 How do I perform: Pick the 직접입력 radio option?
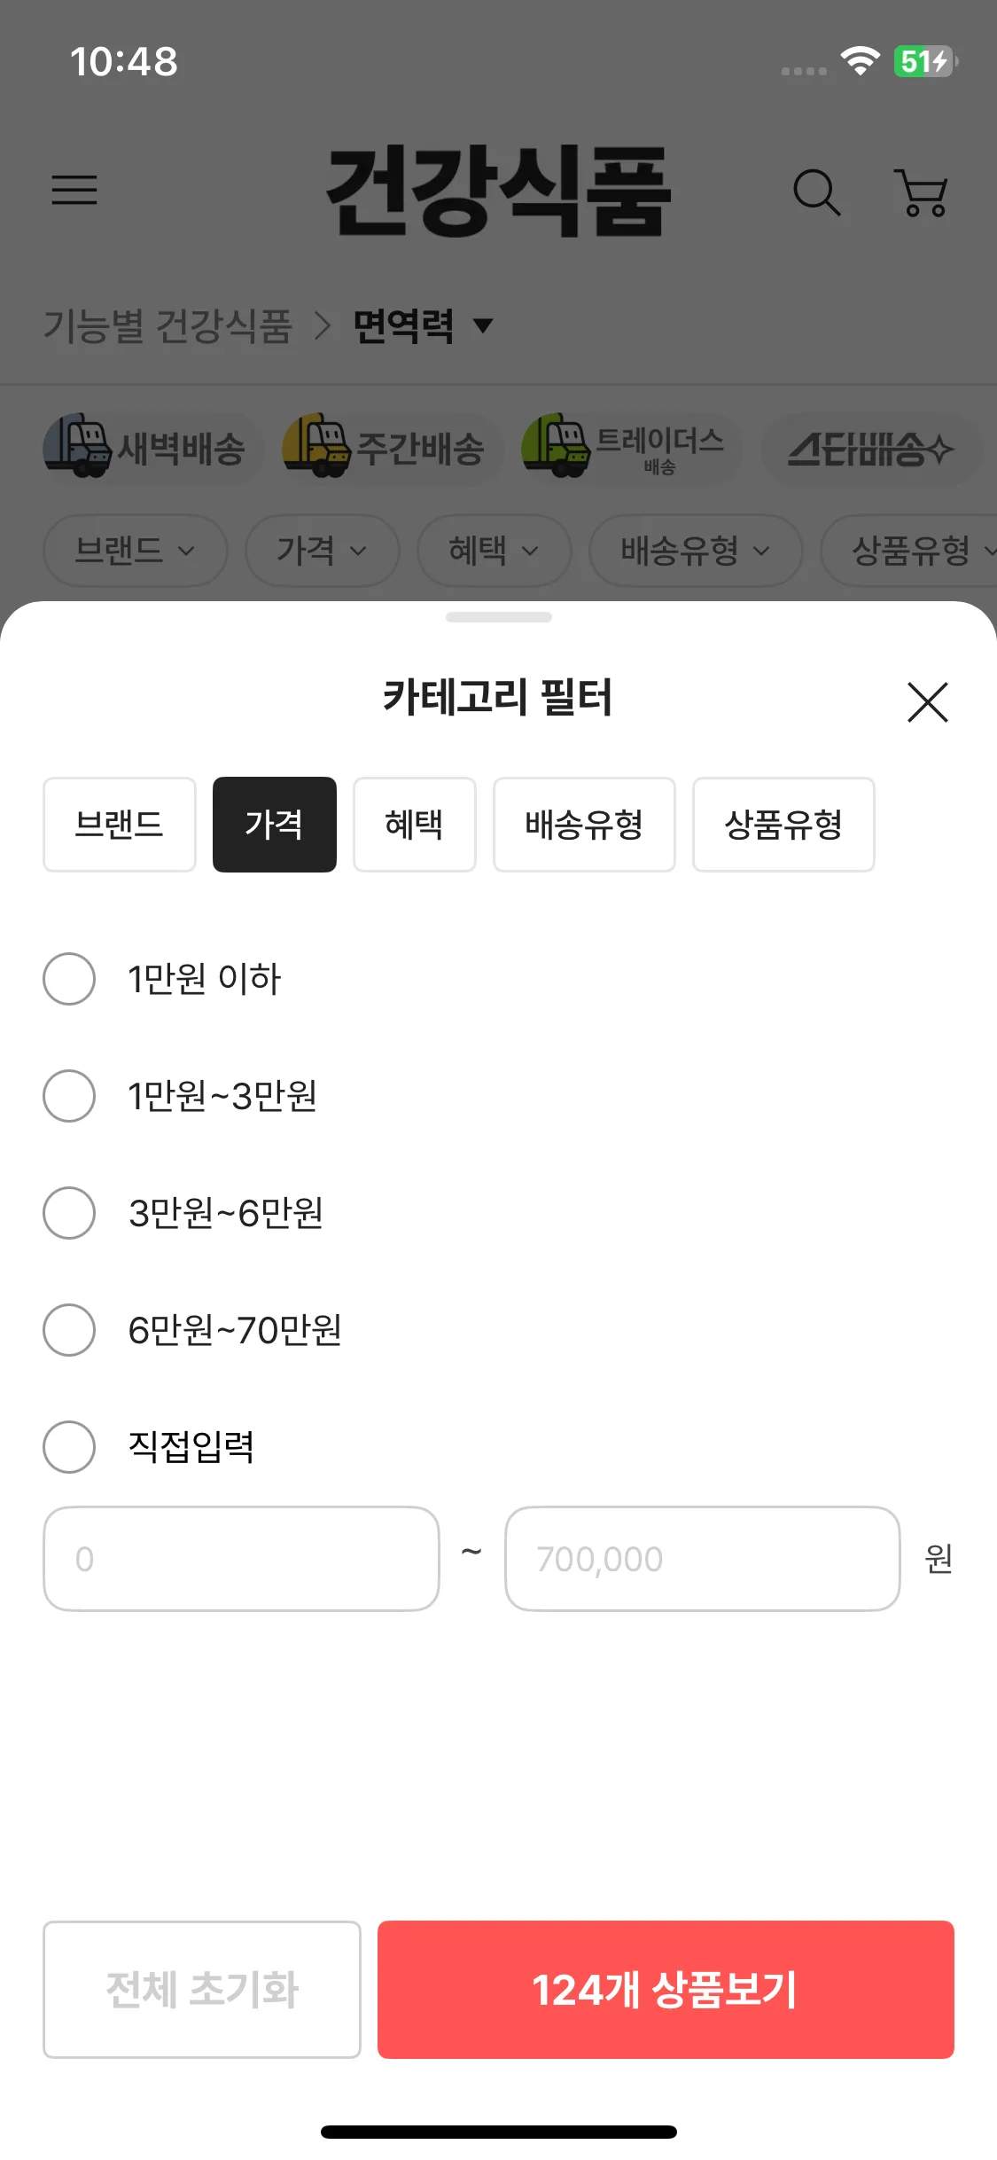[x=69, y=1447]
